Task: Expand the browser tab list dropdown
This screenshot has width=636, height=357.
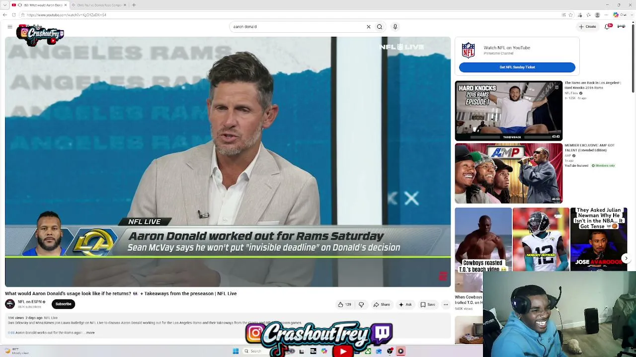Action: 4,5
